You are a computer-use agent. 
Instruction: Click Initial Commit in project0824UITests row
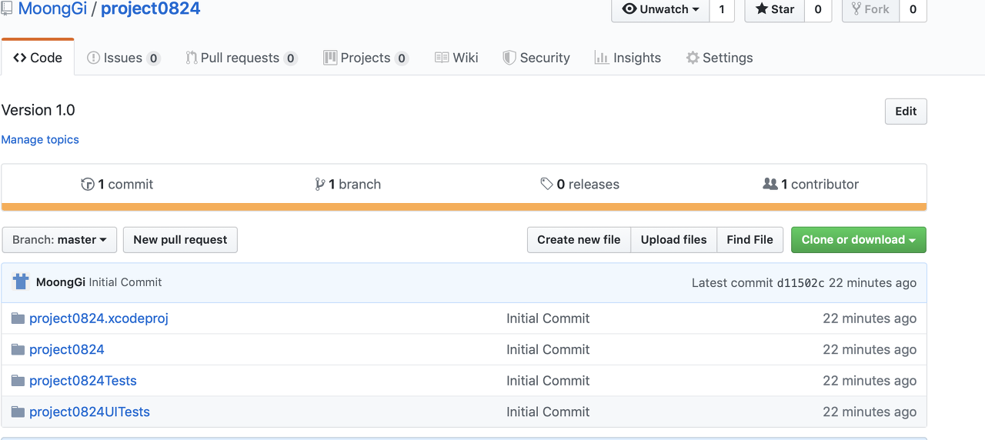[x=548, y=412]
